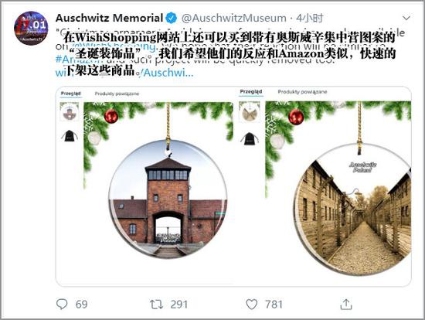The width and height of the screenshot is (425, 320).
Task: Like the tweet with the heart icon
Action: 252,305
